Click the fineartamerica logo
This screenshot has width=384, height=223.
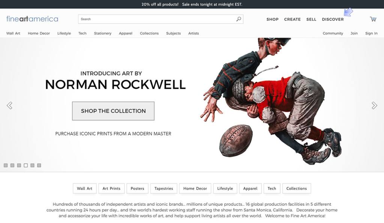click(x=32, y=19)
